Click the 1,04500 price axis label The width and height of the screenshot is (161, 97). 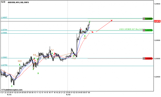click(x=157, y=4)
